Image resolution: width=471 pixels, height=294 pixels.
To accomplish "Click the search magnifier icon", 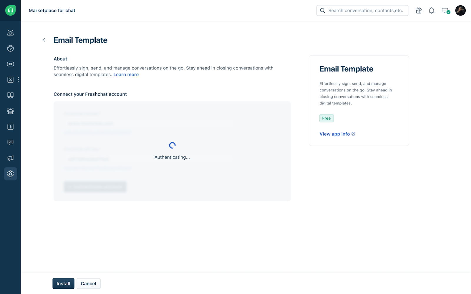I will tap(323, 11).
